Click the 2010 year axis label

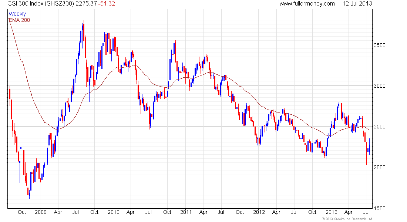point(114,212)
